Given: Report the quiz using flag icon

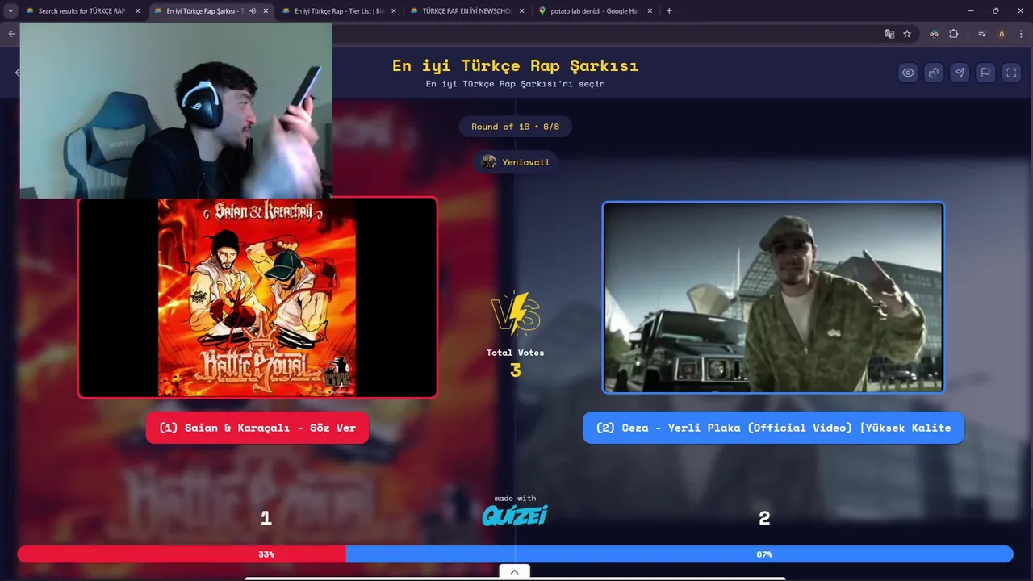Looking at the screenshot, I should click(985, 73).
